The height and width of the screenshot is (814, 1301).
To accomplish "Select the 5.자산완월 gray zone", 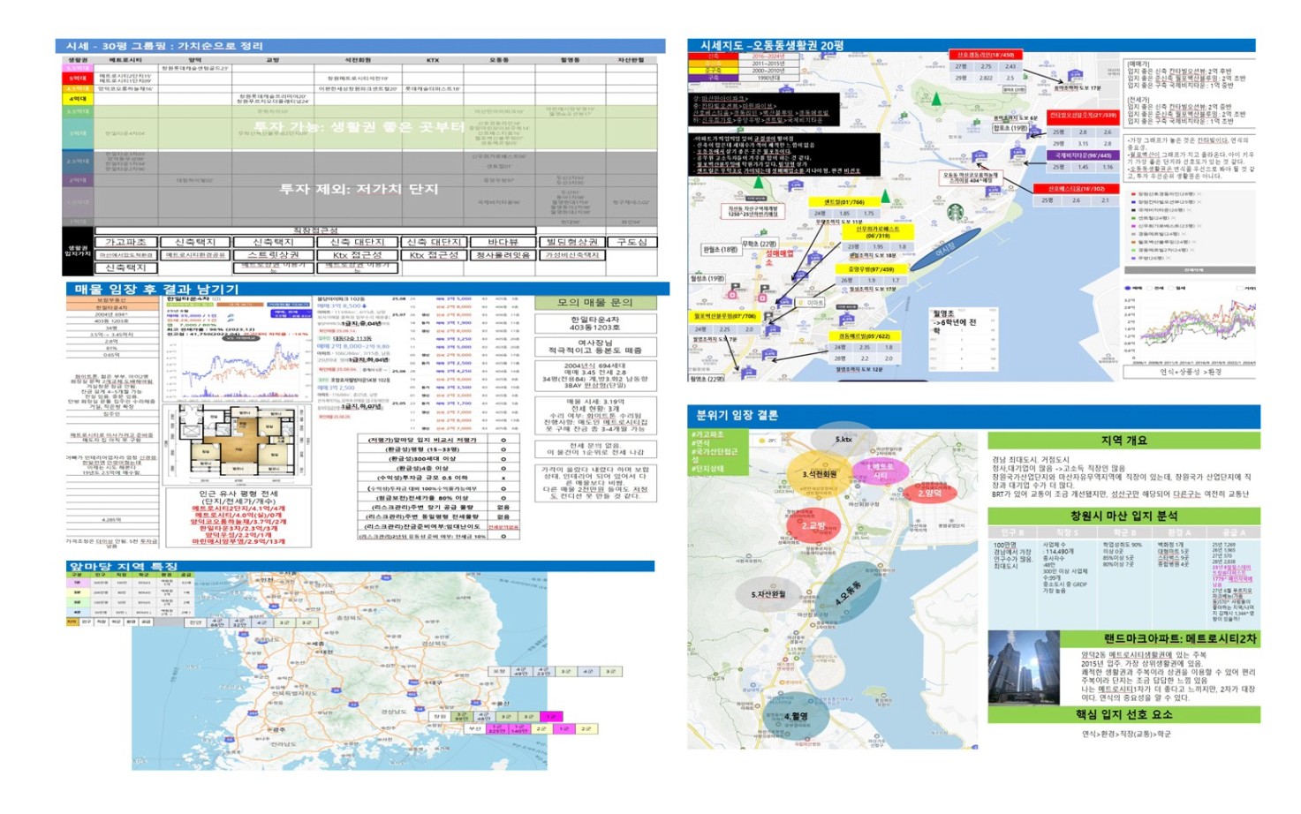I will pos(768,595).
